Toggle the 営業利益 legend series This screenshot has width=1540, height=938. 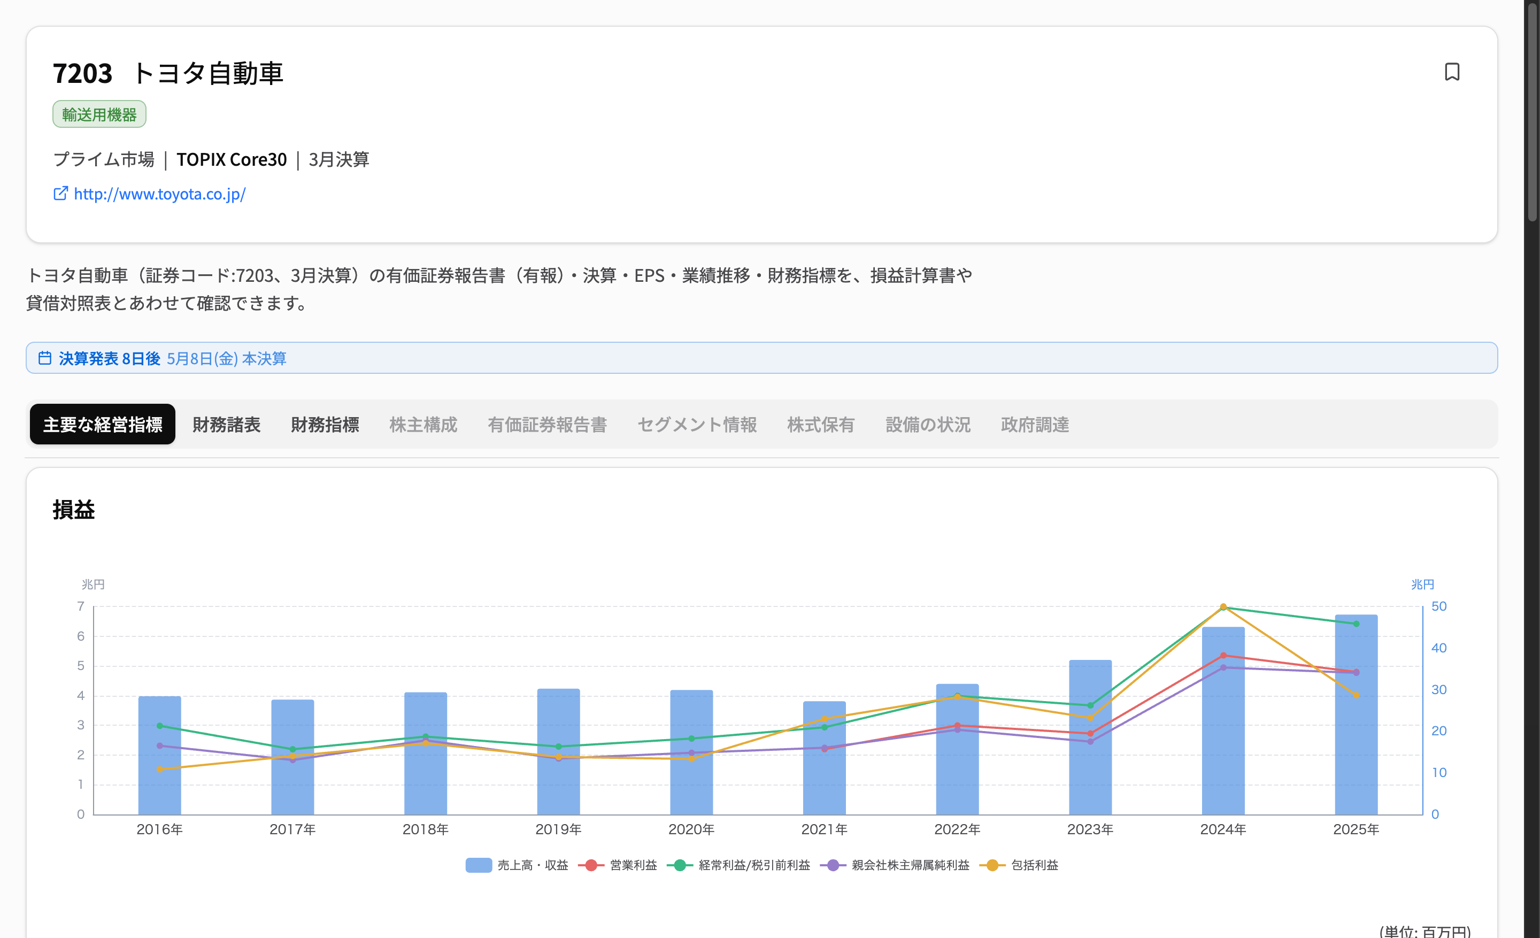(618, 865)
